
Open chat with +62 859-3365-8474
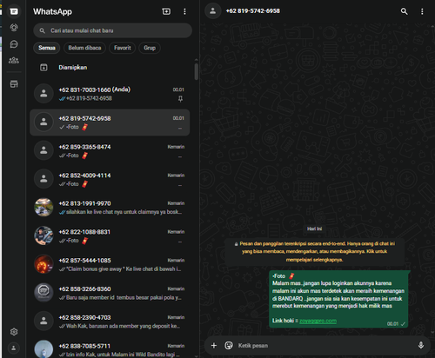(x=110, y=151)
